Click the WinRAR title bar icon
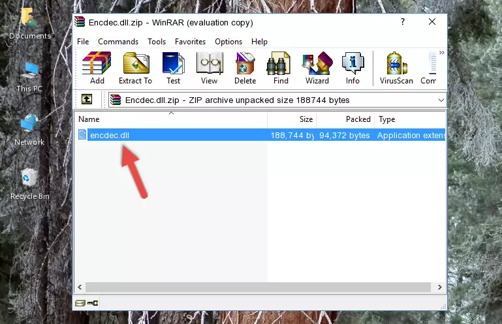 point(80,22)
